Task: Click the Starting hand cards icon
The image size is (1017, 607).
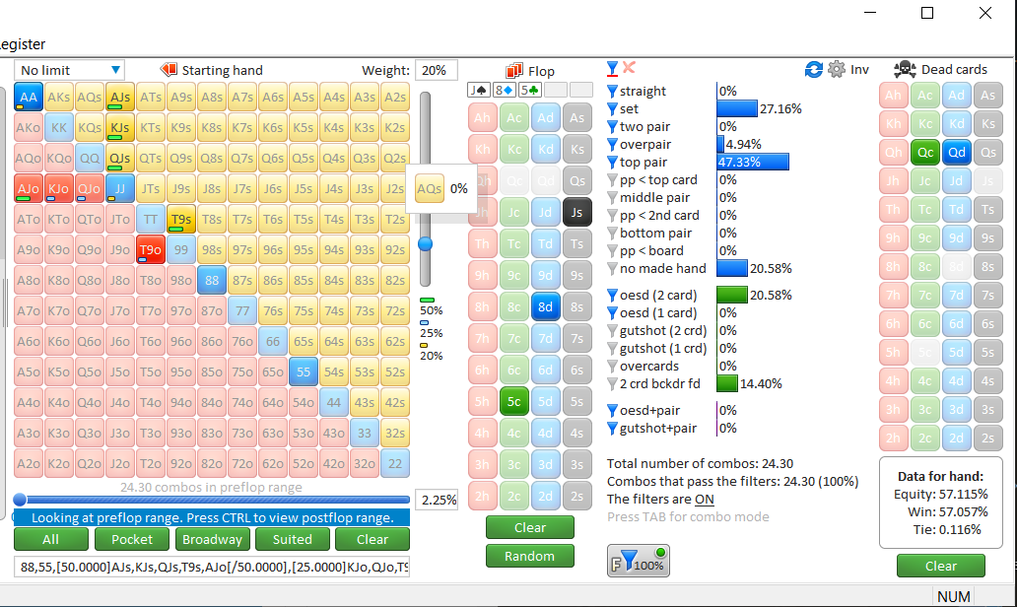Action: tap(169, 70)
